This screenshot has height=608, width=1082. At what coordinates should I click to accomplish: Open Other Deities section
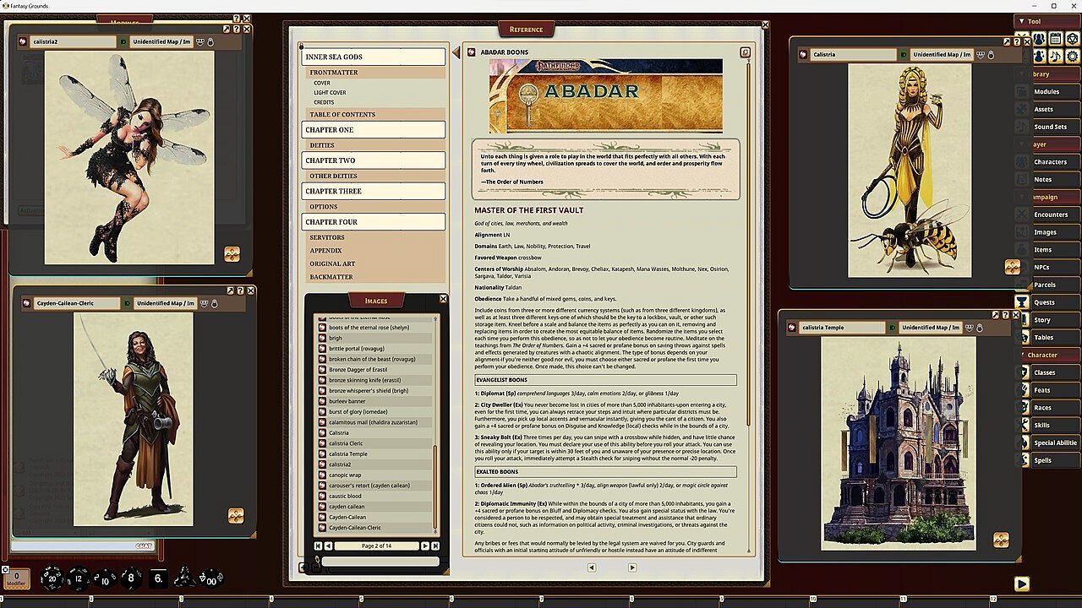333,176
